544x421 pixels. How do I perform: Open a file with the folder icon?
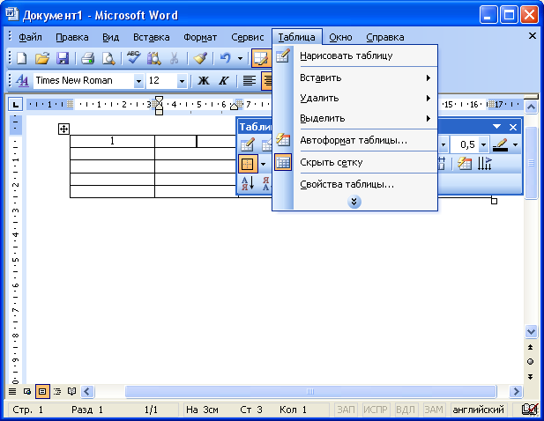point(42,58)
